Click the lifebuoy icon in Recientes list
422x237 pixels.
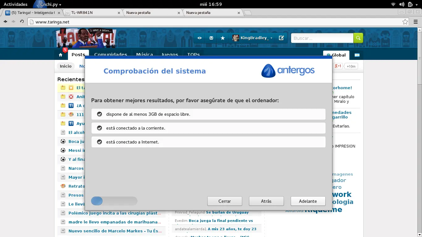[71, 97]
